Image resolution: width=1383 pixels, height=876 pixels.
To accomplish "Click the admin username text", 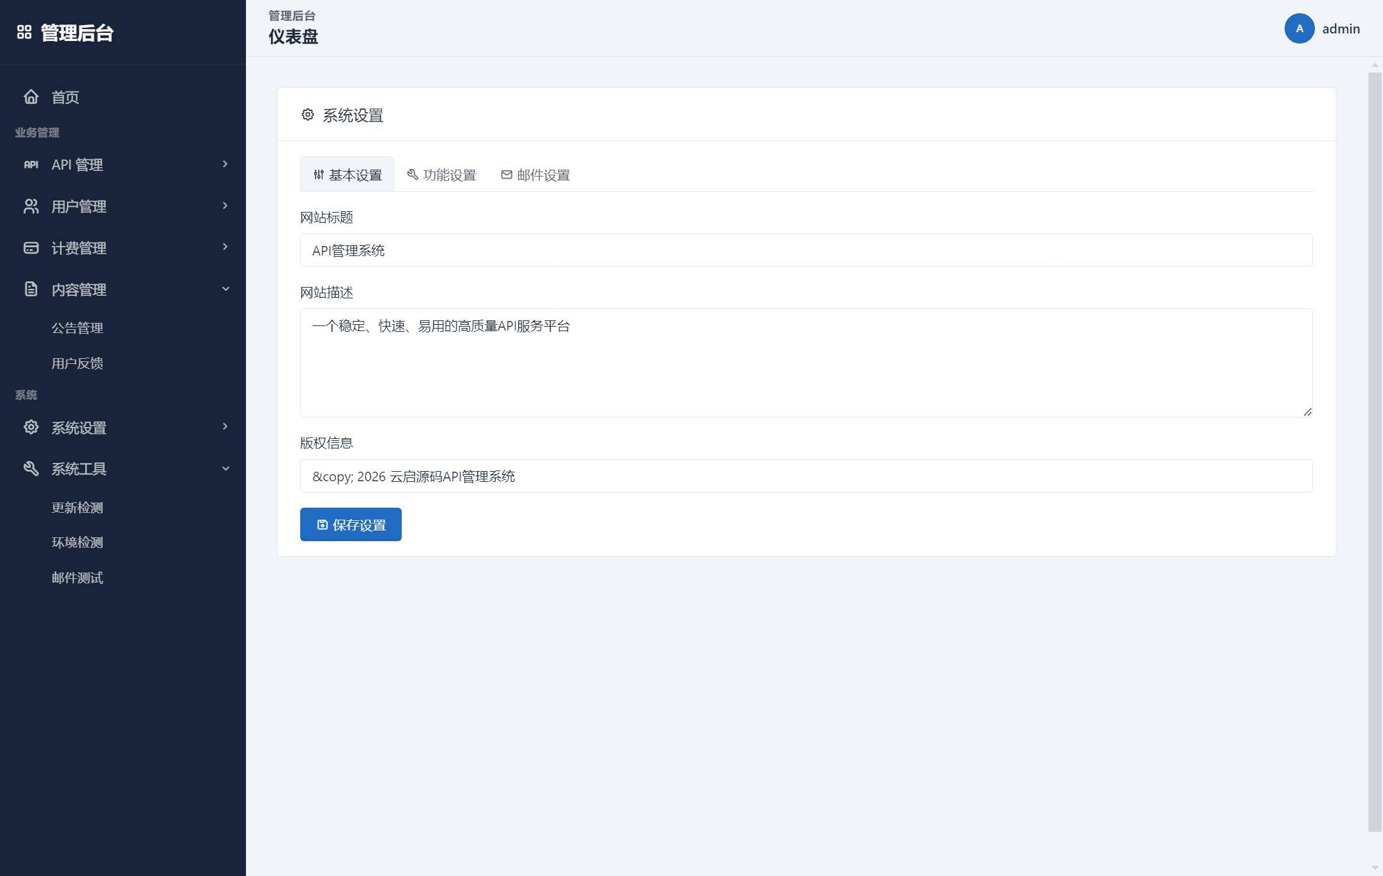I will coord(1341,29).
